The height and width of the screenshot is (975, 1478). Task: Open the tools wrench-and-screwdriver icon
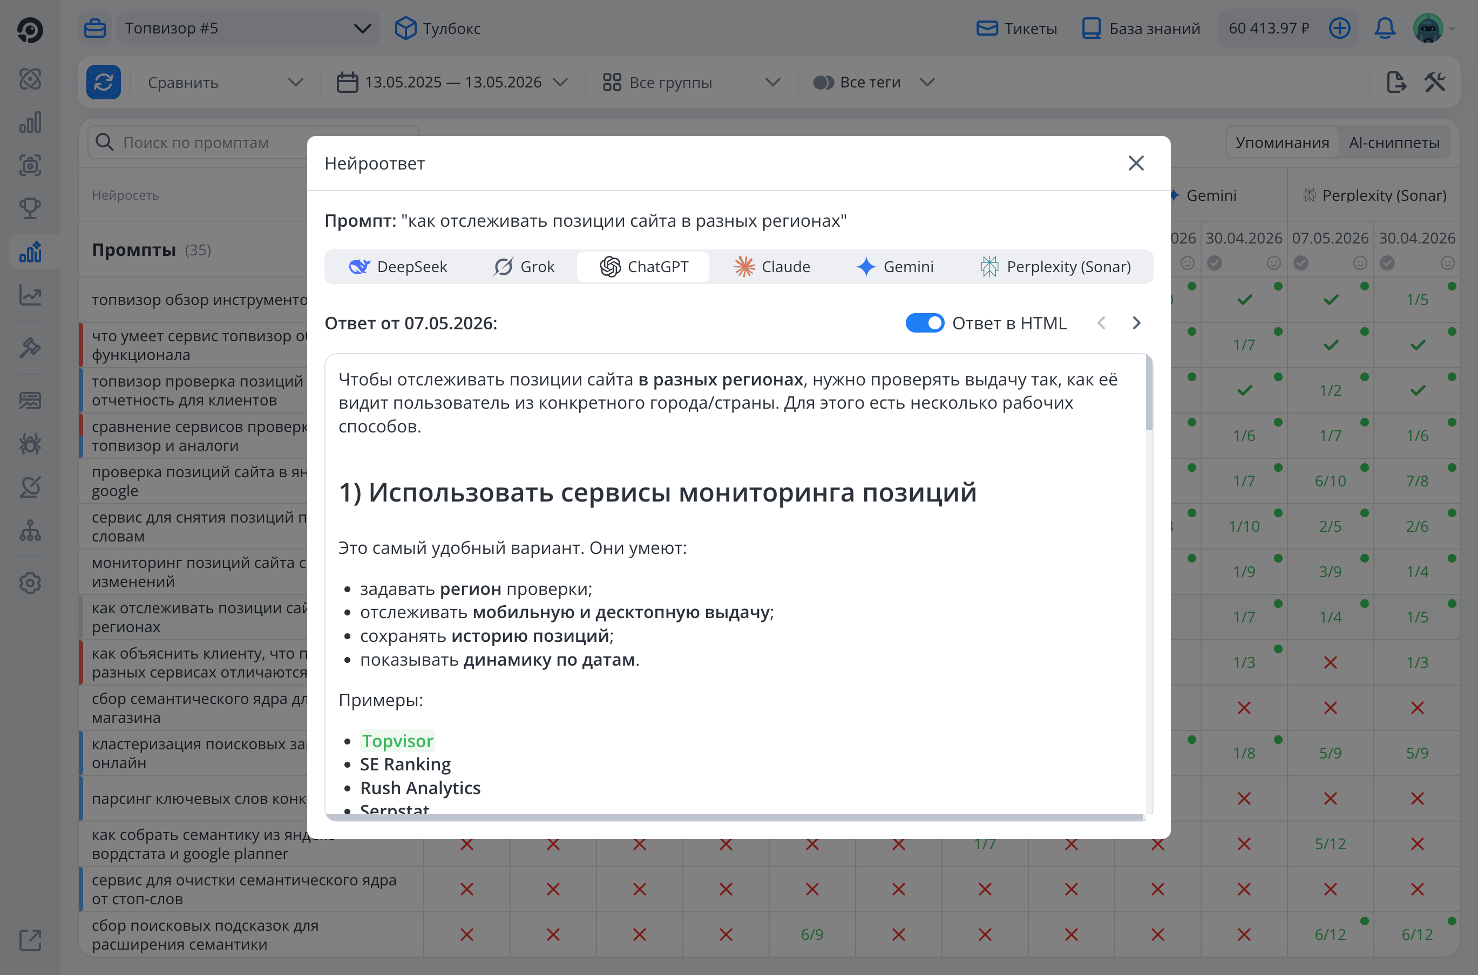coord(1434,82)
